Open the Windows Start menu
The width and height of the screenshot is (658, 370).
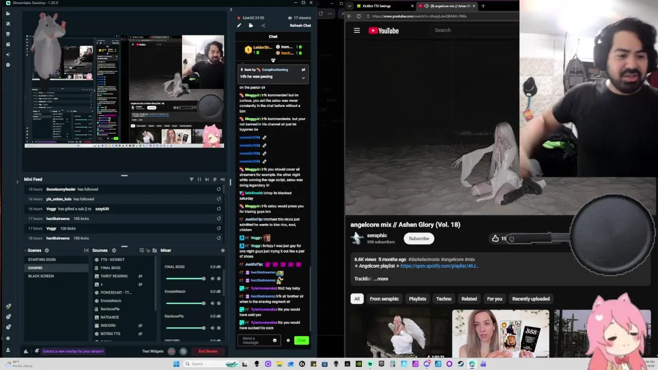pos(176,364)
